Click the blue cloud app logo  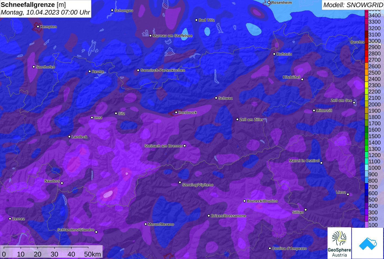tap(368, 243)
